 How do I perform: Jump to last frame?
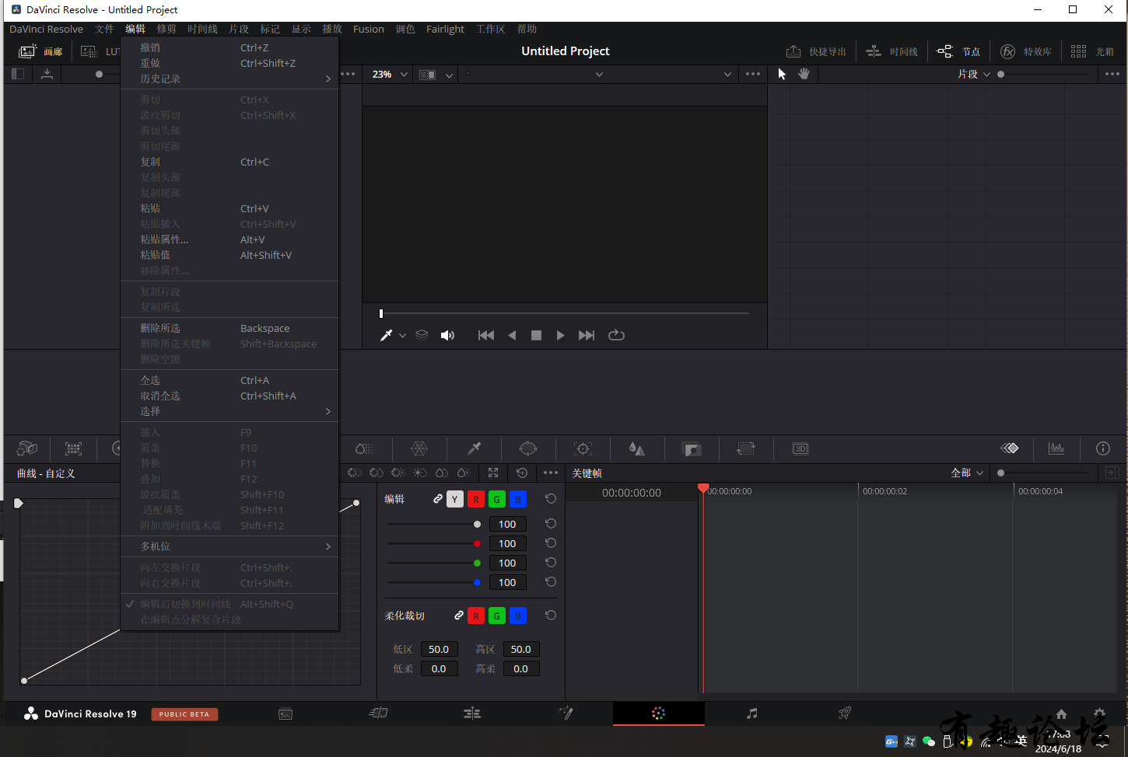[x=587, y=335]
